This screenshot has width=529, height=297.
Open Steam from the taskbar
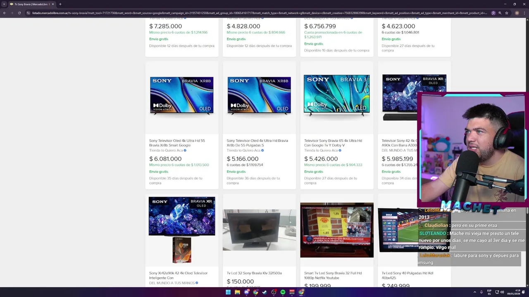coord(264,292)
